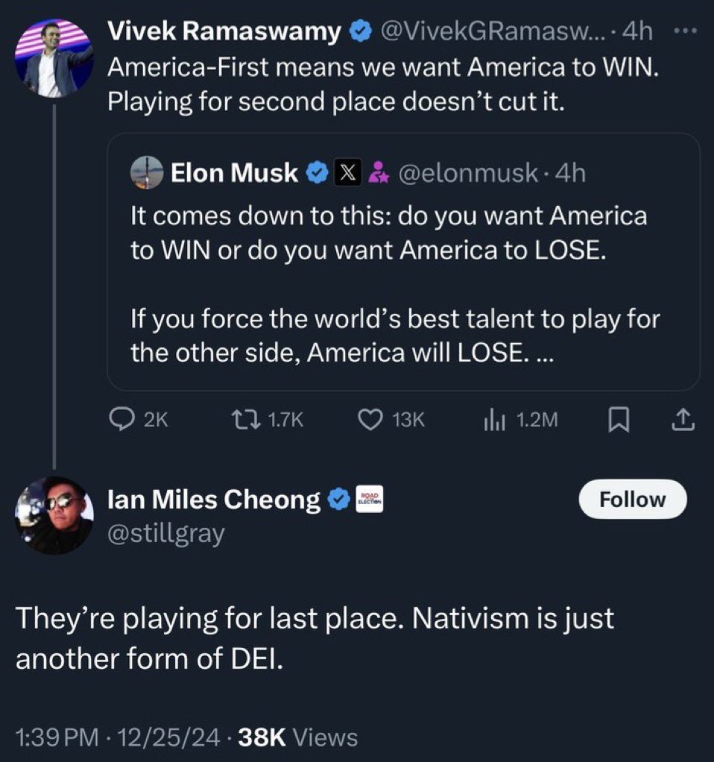This screenshot has width=714, height=762.
Task: Click the 1:39 PM timestamp
Action: point(57,737)
